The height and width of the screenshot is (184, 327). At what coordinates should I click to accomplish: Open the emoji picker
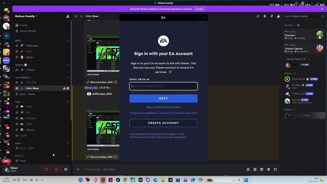tap(268, 169)
